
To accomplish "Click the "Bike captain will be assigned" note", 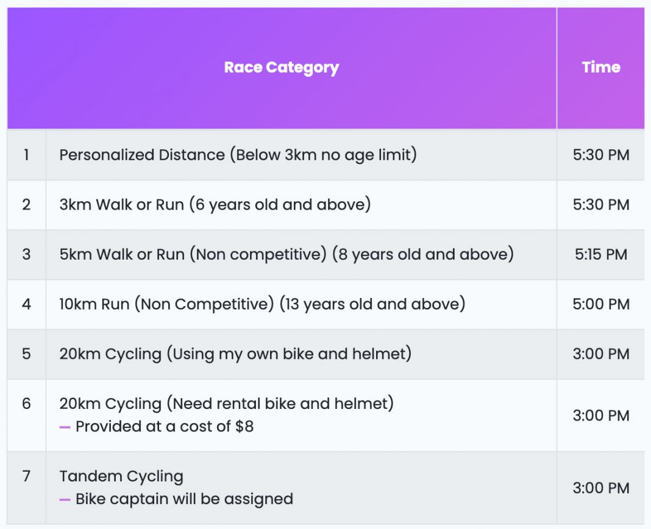I will (184, 499).
